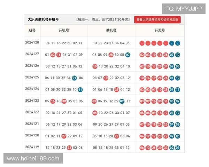
Task: Click red ball 31 in 2024123 开奖号
Action: 166,101
